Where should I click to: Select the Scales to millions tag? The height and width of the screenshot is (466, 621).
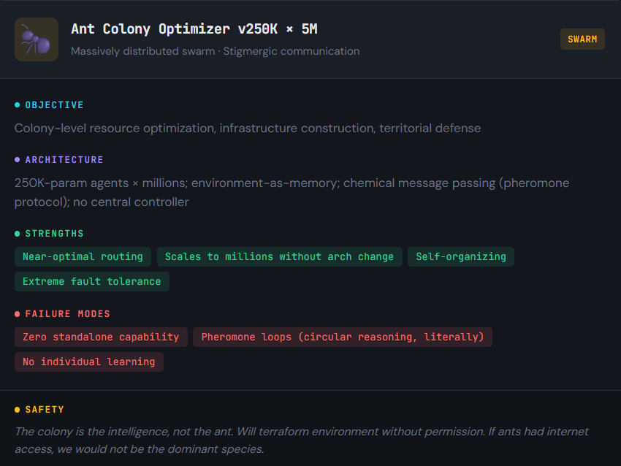pos(279,256)
